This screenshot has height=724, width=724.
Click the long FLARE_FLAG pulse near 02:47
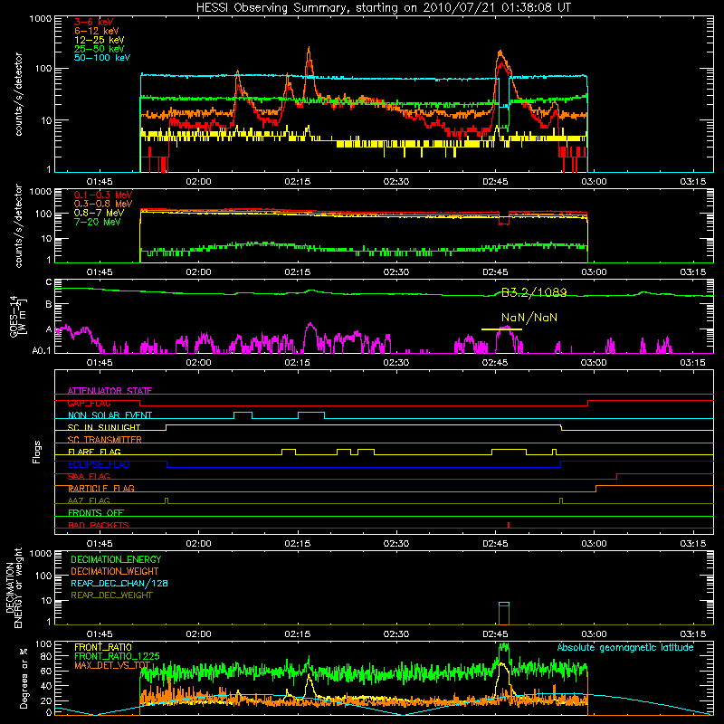(509, 452)
